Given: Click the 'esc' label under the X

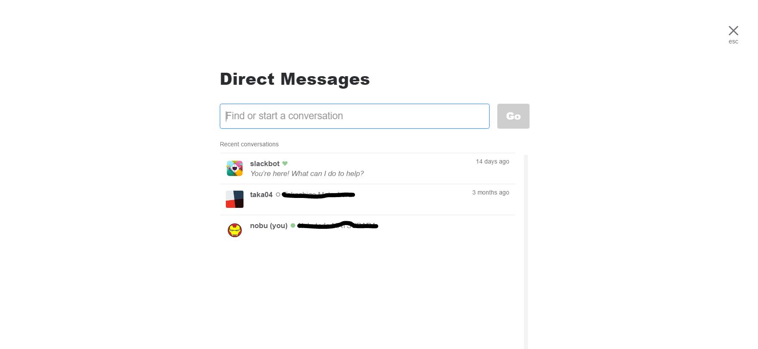Looking at the screenshot, I should pyautogui.click(x=733, y=41).
